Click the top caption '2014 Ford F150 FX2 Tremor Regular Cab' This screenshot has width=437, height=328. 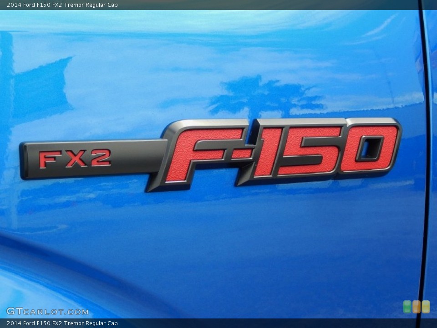pos(62,5)
